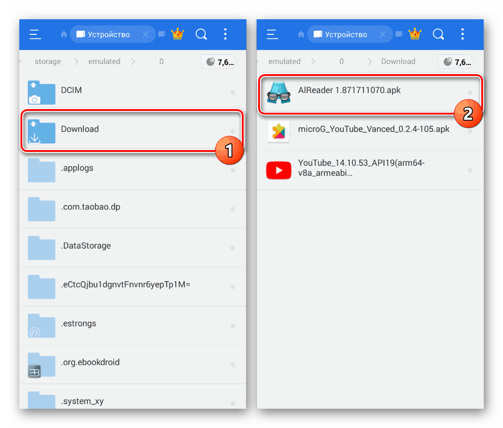Tap the YouTube play-button APK icon
The width and height of the screenshot is (503, 428).
pos(278,170)
